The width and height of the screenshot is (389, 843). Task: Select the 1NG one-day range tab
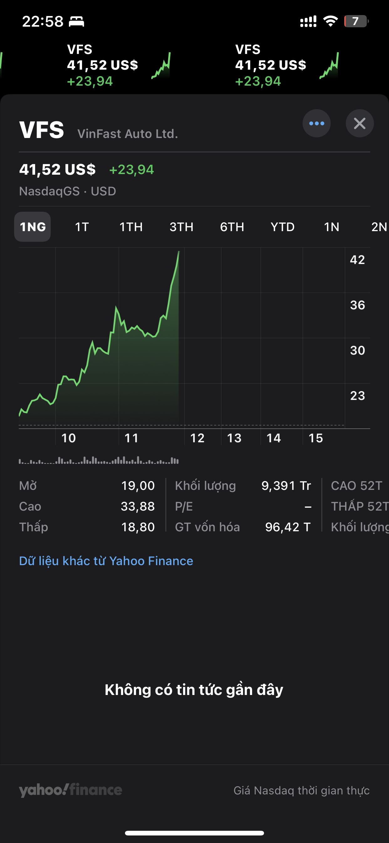pos(32,227)
